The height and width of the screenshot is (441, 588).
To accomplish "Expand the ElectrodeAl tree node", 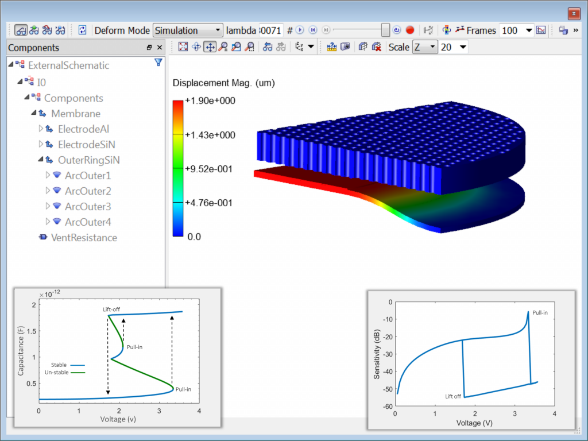I will pos(41,129).
